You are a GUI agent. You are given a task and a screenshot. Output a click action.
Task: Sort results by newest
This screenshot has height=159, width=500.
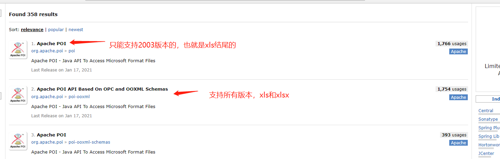click(76, 30)
